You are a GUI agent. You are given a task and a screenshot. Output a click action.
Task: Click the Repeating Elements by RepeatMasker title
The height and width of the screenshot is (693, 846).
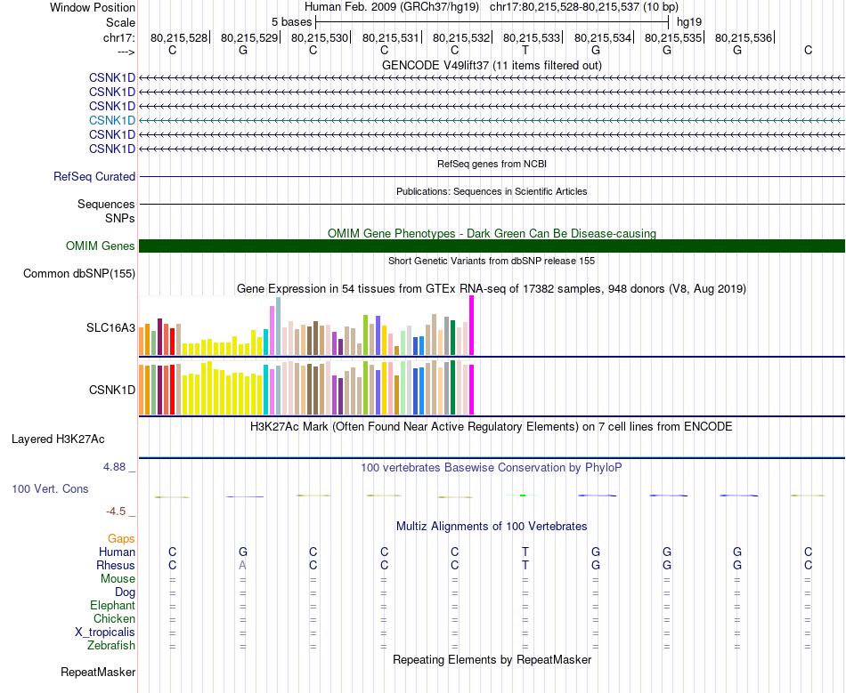tap(492, 660)
